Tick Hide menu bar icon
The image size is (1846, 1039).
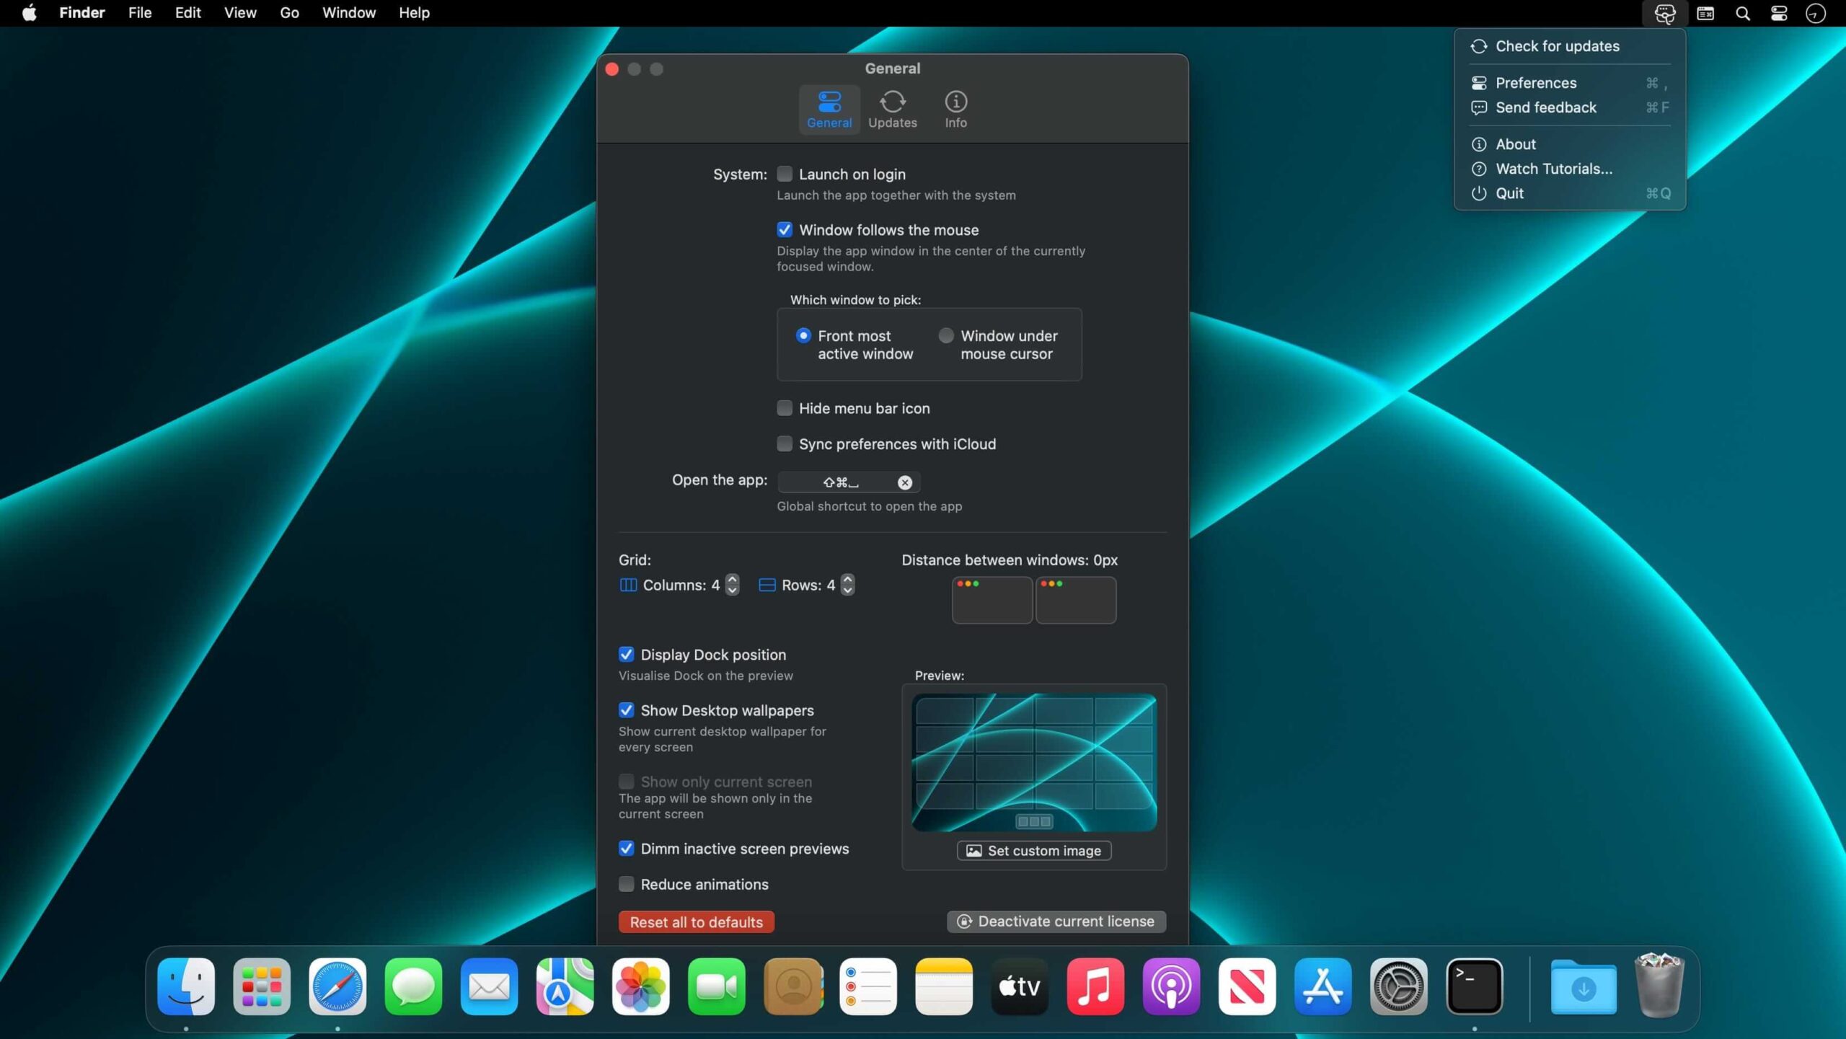(785, 408)
